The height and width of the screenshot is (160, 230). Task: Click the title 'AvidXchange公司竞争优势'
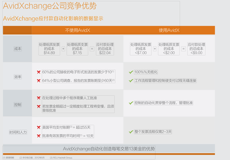(x=50, y=6)
